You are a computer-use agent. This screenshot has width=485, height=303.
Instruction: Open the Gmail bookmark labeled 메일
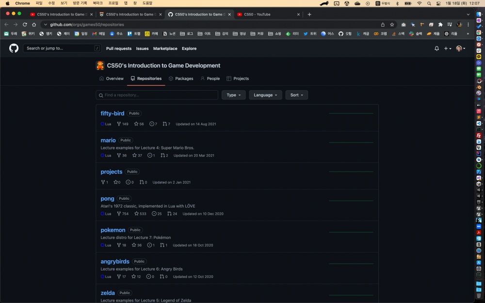point(98,34)
